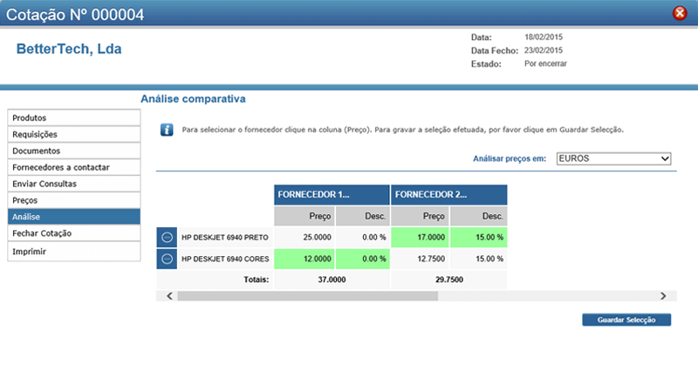Screen dimensions: 698x384
Task: Collapse HP DESKJET 6940 PRETO row icon
Action: (167, 238)
